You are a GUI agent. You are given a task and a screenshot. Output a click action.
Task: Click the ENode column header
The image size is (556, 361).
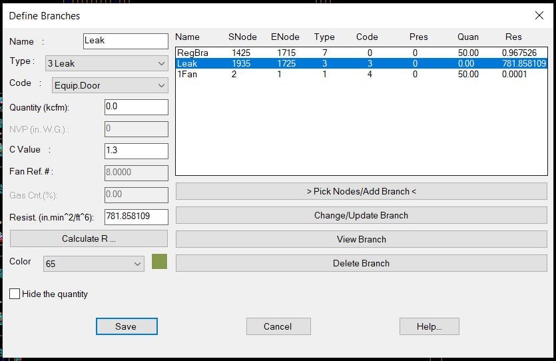[285, 37]
